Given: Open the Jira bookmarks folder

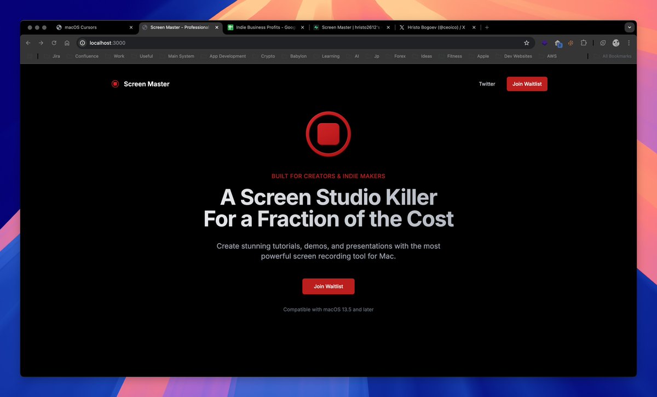Looking at the screenshot, I should [x=52, y=56].
